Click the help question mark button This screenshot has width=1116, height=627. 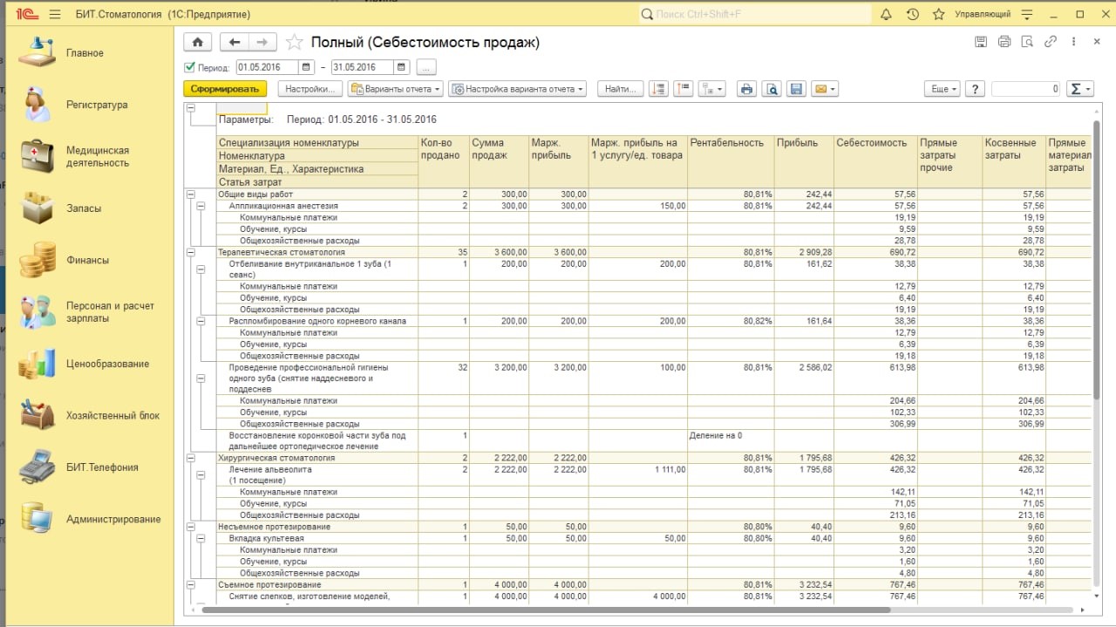(975, 89)
